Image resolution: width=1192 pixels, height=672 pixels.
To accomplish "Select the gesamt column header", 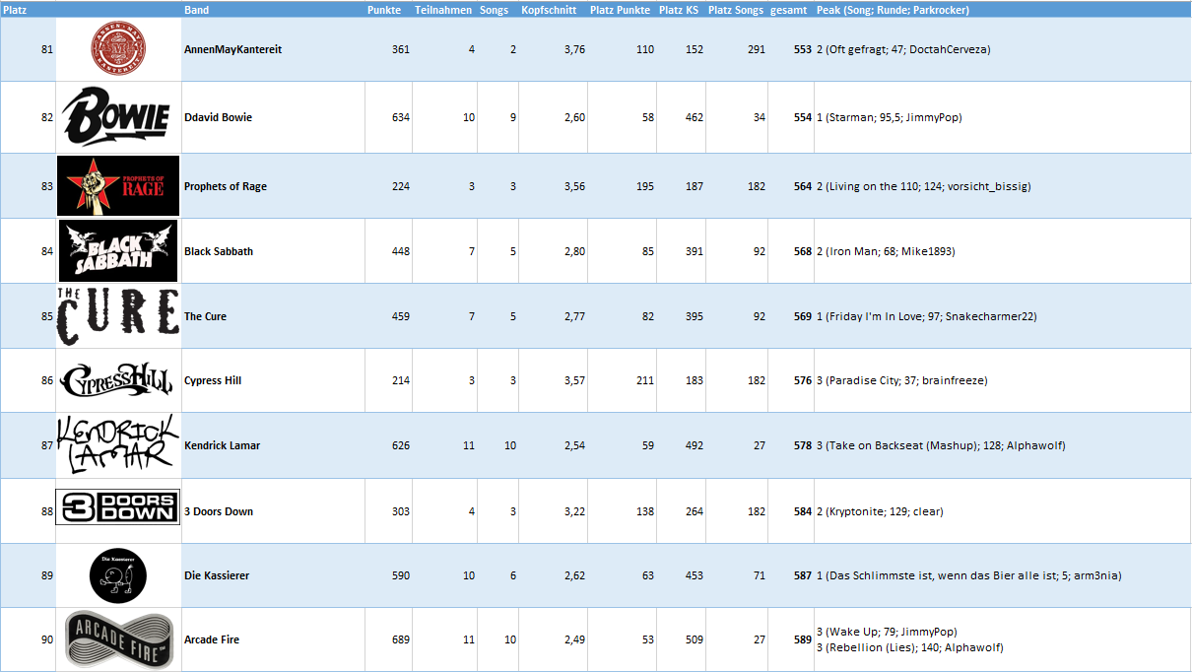I will [x=790, y=10].
